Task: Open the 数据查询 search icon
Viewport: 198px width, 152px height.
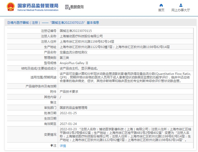Action: (x=68, y=7)
